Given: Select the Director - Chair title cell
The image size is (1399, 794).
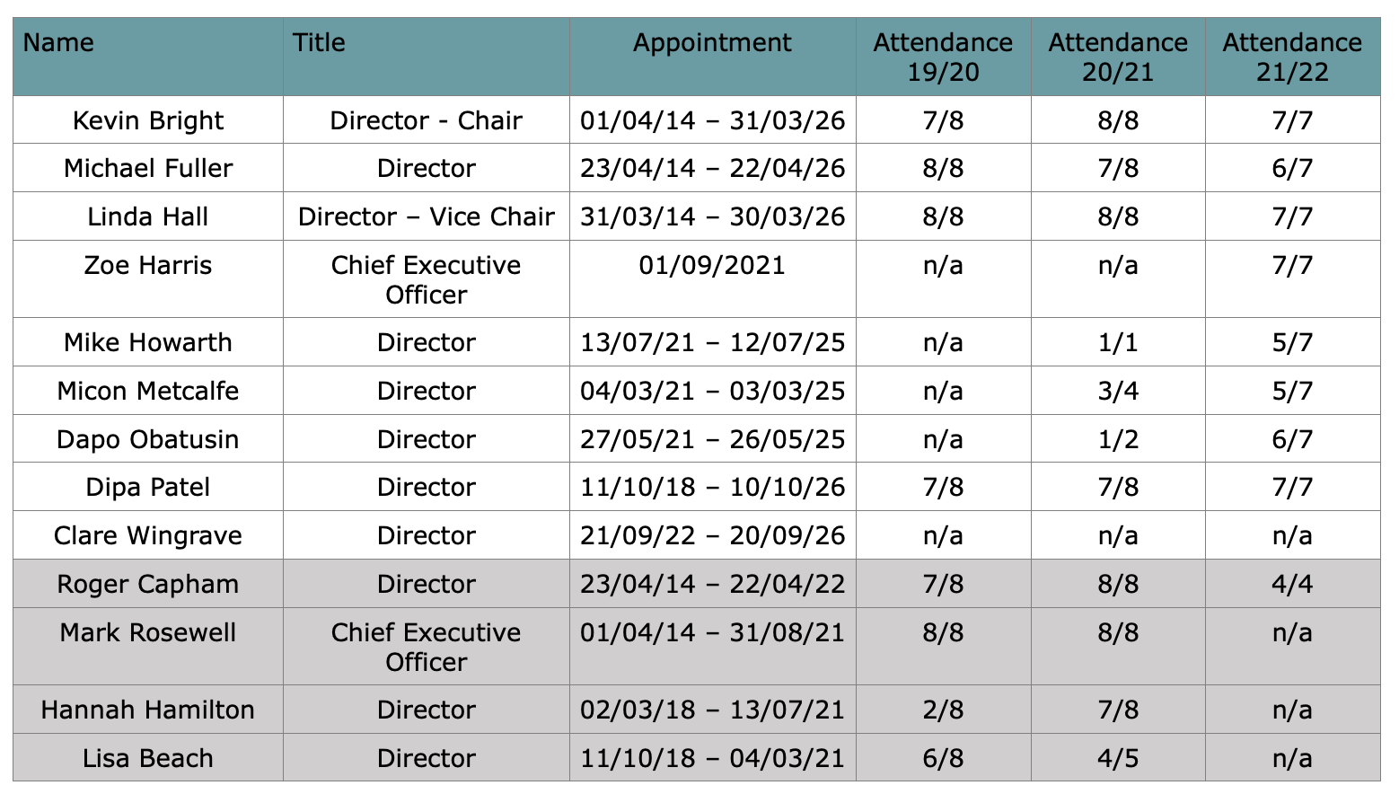Looking at the screenshot, I should (x=427, y=119).
